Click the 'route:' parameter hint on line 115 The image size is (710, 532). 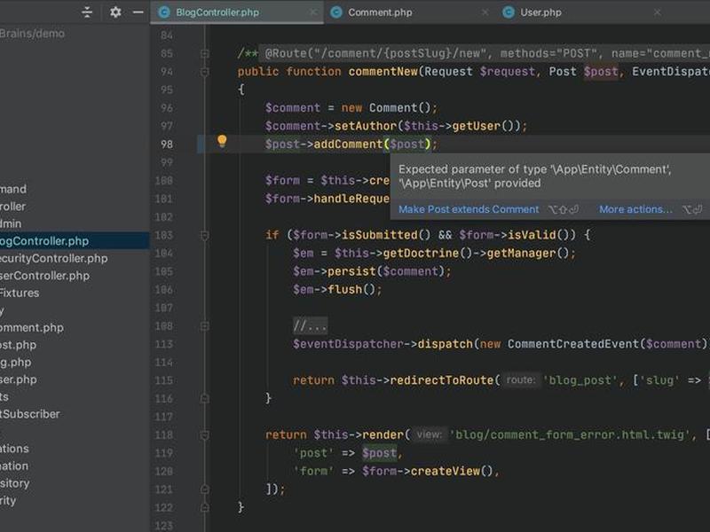(x=521, y=380)
